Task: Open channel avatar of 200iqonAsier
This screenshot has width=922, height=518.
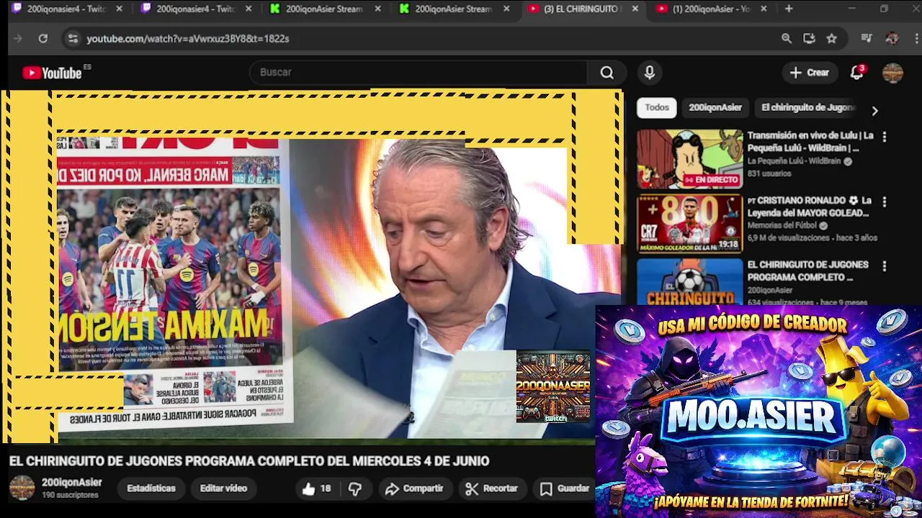Action: click(22, 488)
